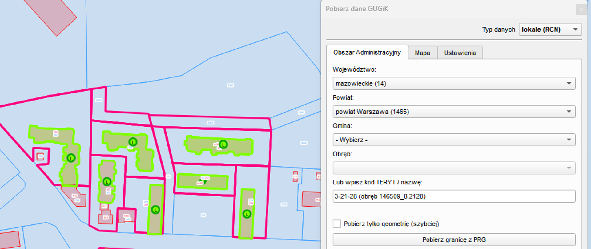The image size is (591, 249).
Task: Open the Obręb dropdown
Action: tap(454, 168)
